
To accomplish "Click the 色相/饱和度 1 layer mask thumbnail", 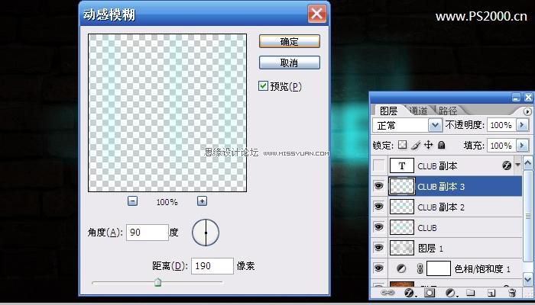I will [x=439, y=268].
